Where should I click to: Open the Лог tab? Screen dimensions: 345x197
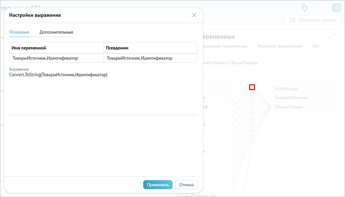point(316,46)
